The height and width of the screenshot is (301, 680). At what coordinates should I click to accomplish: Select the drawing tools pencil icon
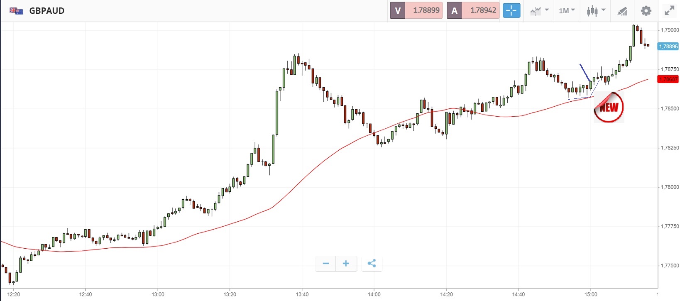(x=622, y=11)
